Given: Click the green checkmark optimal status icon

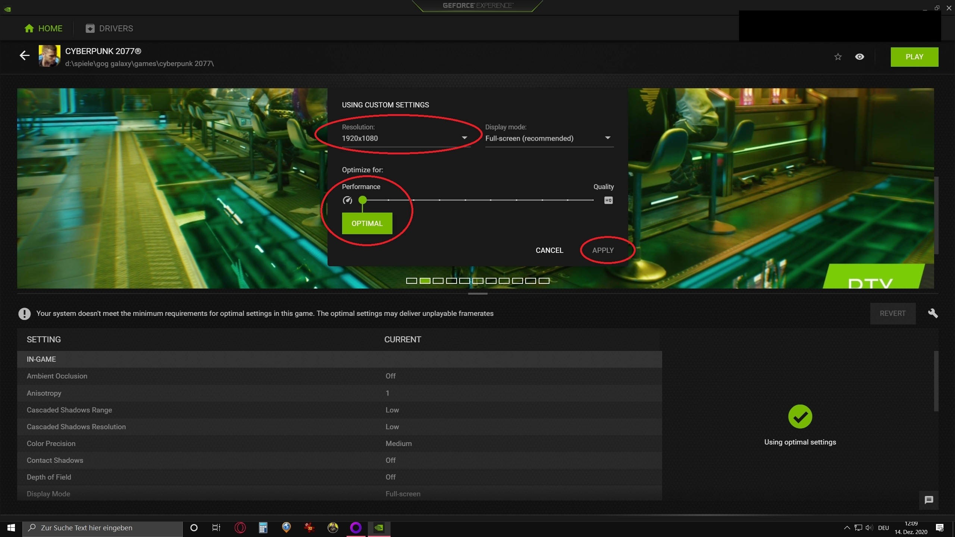Looking at the screenshot, I should pos(800,417).
